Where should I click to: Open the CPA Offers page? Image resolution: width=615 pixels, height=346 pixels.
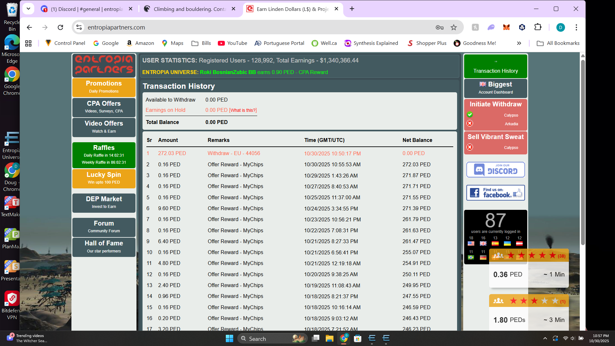point(104,107)
